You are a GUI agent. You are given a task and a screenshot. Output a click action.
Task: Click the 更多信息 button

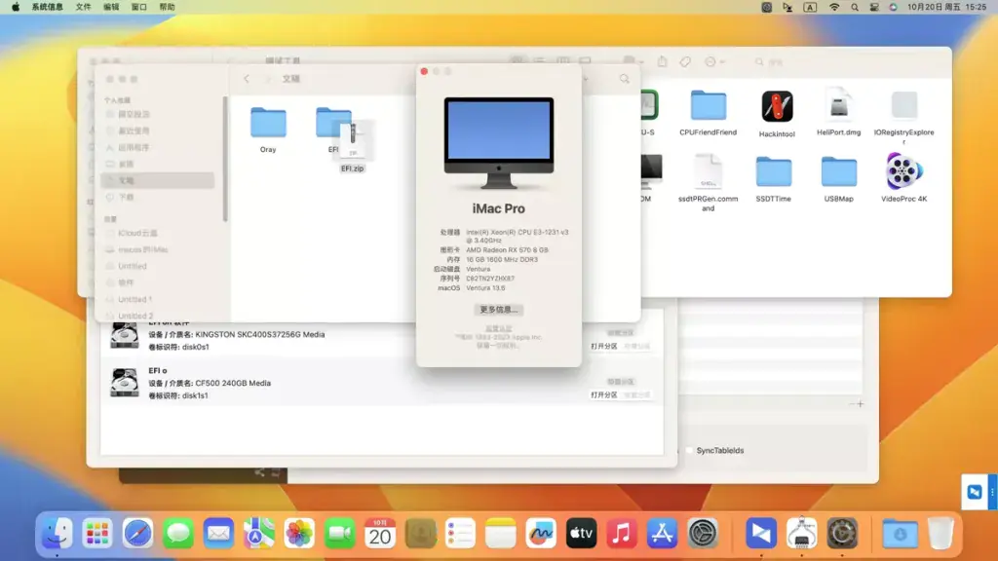pyautogui.click(x=498, y=310)
